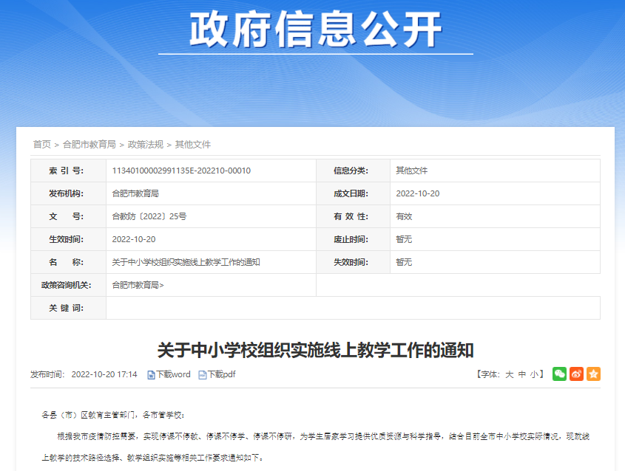The height and width of the screenshot is (471, 625).
Task: Click the 失效时间 label cell
Action: point(353,262)
